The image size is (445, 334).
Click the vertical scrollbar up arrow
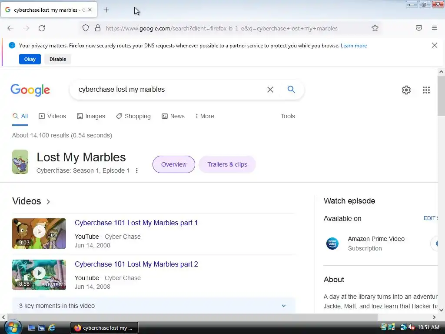(x=441, y=72)
